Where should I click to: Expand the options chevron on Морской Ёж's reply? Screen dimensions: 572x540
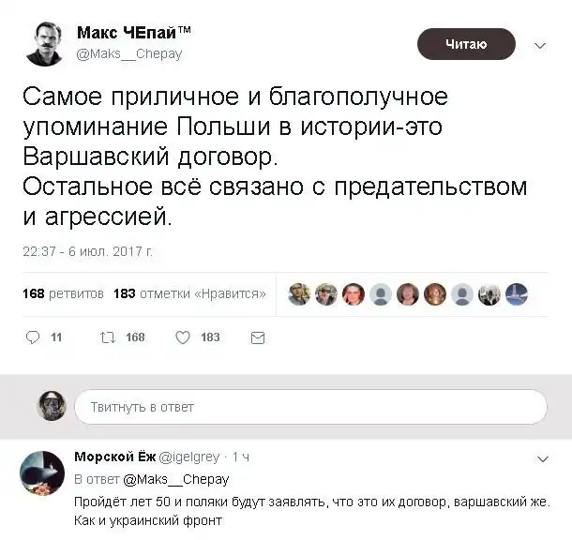tap(542, 458)
